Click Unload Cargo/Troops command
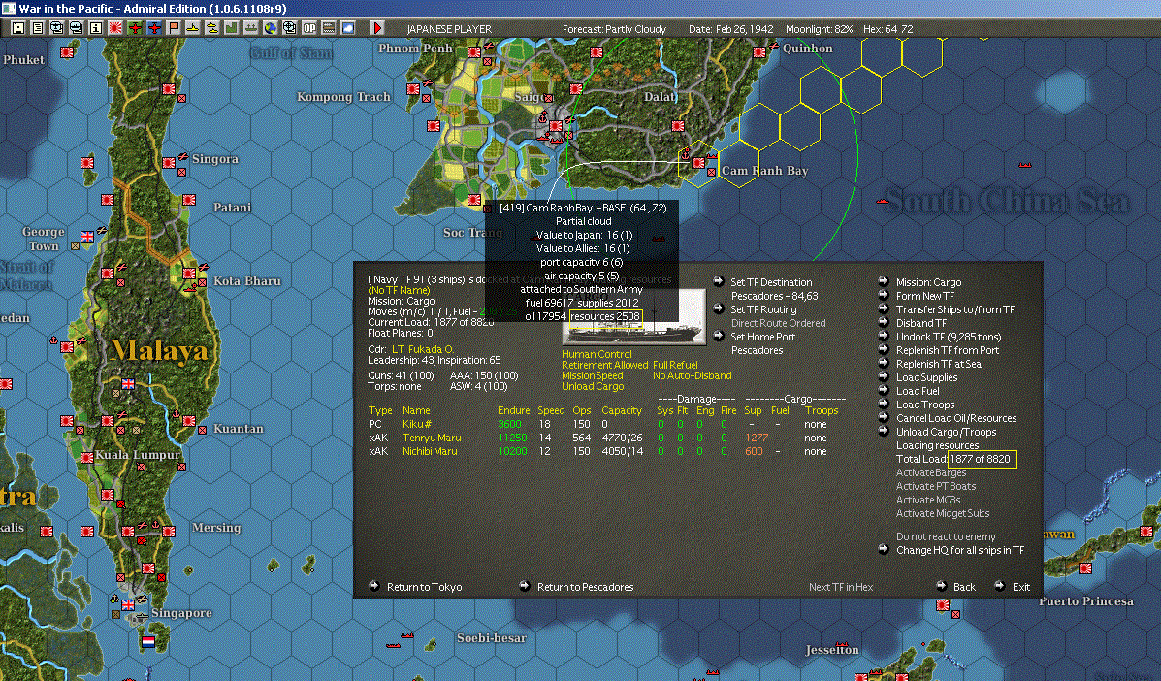This screenshot has width=1161, height=681. (x=947, y=432)
